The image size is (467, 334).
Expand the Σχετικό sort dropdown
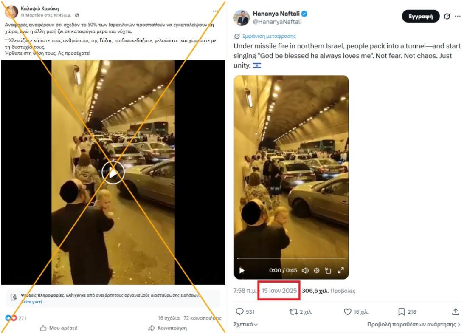tap(246, 324)
